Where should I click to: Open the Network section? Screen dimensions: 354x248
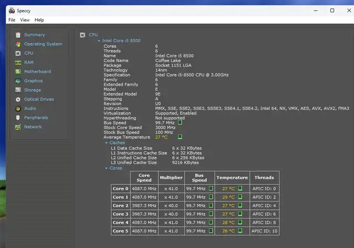[x=33, y=126]
